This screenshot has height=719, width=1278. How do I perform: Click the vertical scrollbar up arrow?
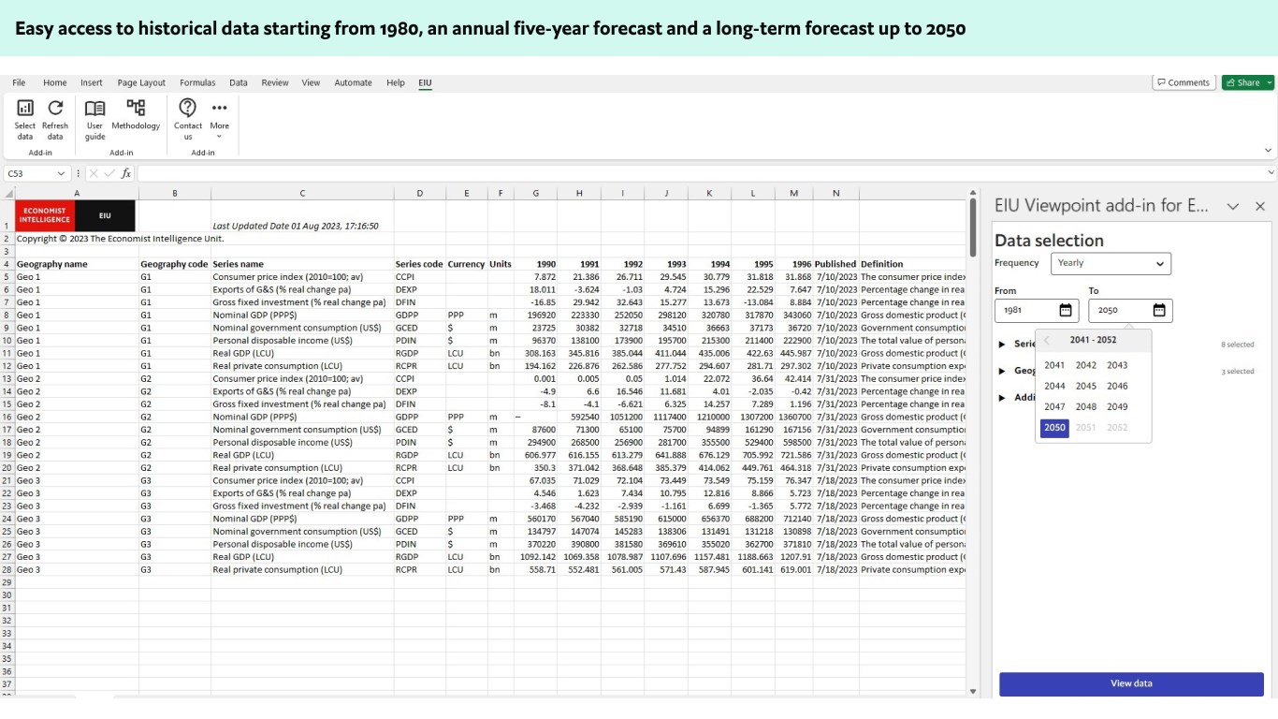pos(973,193)
